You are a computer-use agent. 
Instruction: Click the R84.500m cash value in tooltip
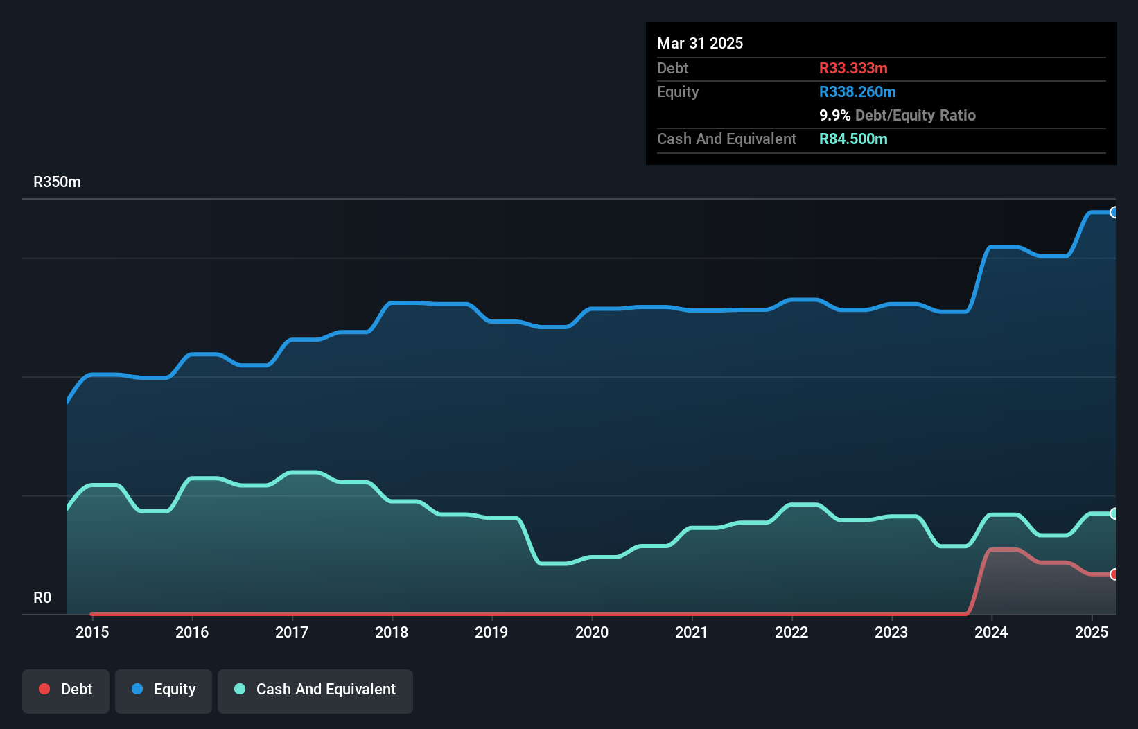point(853,139)
